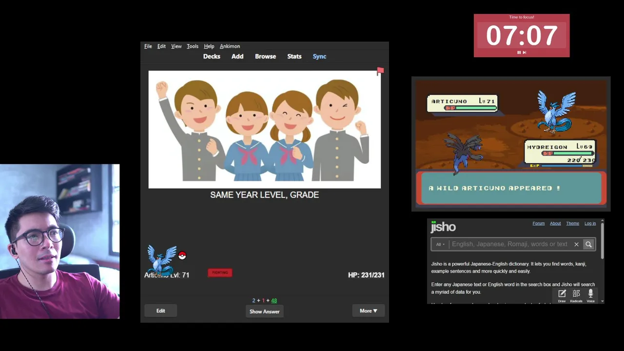Click the Pokeball icon beside Articuno
The width and height of the screenshot is (624, 351).
tap(182, 255)
